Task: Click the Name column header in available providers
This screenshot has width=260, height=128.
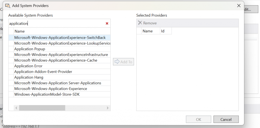Action: pos(62,31)
